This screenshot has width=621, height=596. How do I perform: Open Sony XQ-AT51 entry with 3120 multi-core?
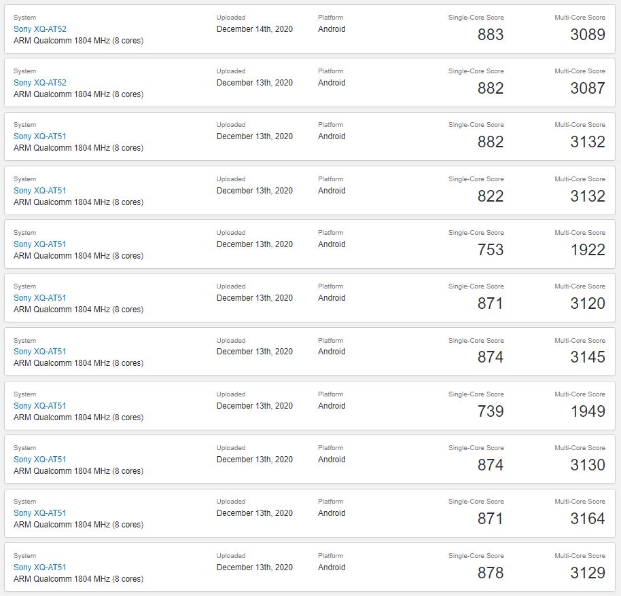point(39,297)
